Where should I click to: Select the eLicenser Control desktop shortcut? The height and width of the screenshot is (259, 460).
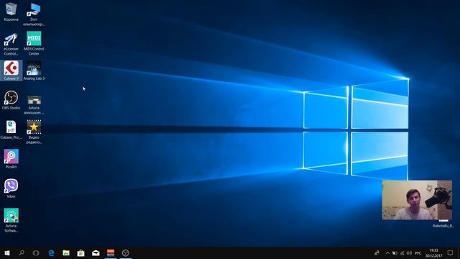pyautogui.click(x=11, y=43)
